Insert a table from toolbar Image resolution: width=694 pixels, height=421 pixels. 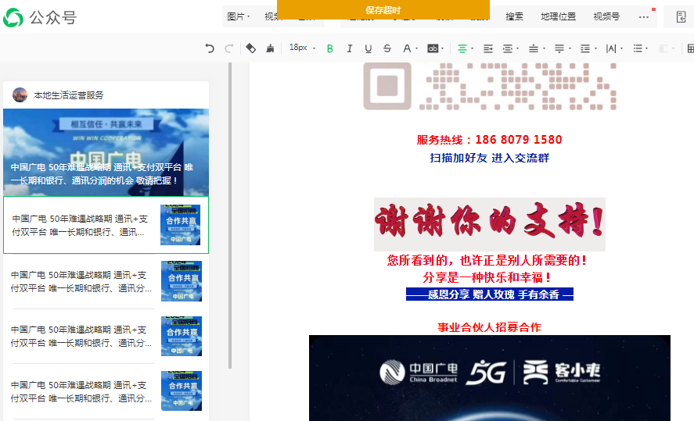tap(690, 48)
